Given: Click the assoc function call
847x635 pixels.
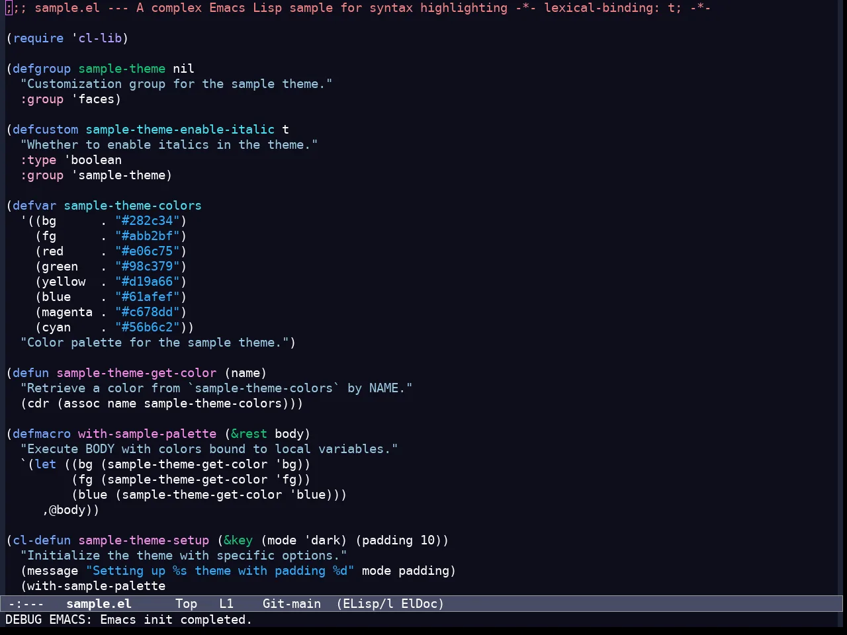Looking at the screenshot, I should (82, 403).
